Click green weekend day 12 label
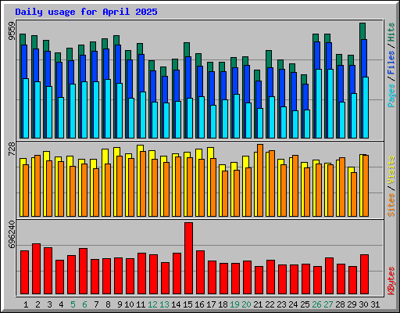The width and height of the screenshot is (400, 313). tap(152, 304)
